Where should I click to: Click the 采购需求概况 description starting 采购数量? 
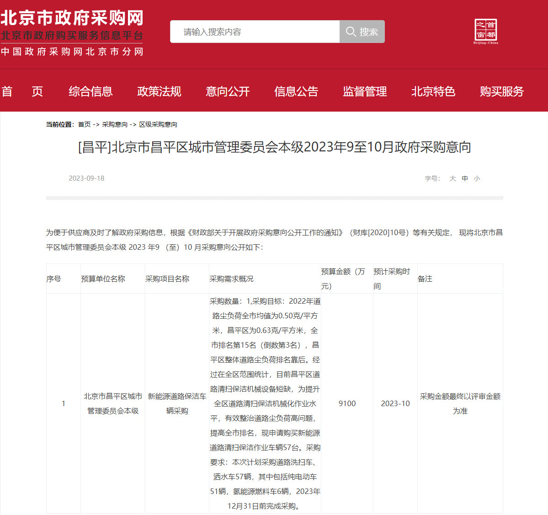tap(265, 403)
